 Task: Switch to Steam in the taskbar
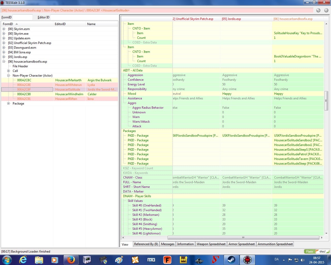coord(231,260)
